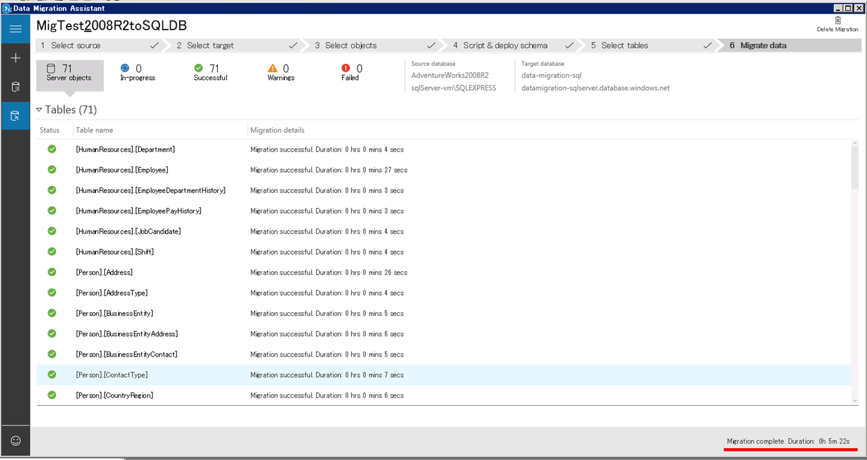This screenshot has width=867, height=460.
Task: Go to step 6 Migrate data
Action: point(792,45)
